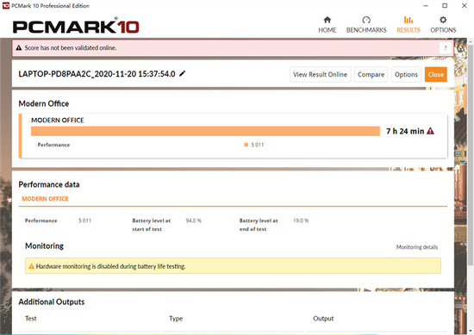Click the orange performance legend square for 5011
The image size is (474, 335).
point(246,145)
